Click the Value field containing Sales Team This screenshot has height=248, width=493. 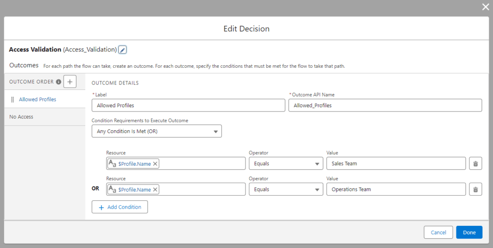coord(396,164)
